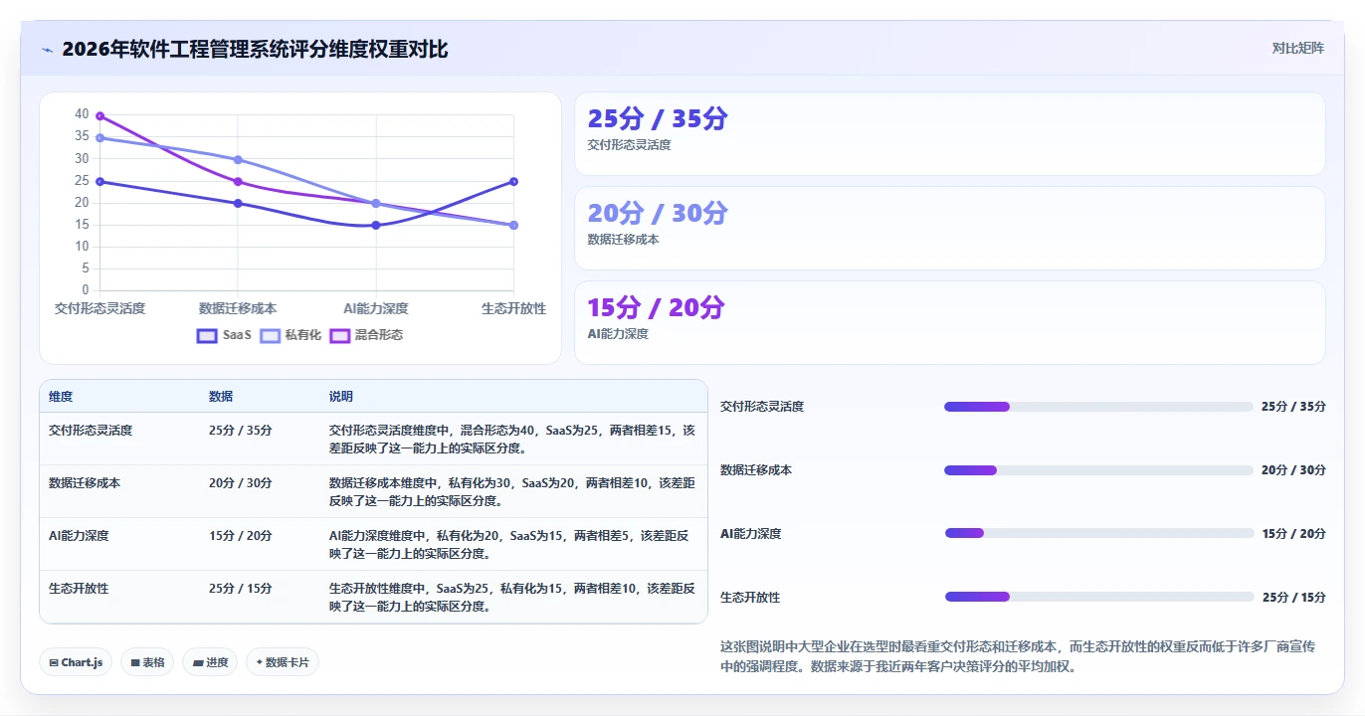Toggle the 私有化 series in the chart legend
1365x716 pixels.
click(292, 335)
